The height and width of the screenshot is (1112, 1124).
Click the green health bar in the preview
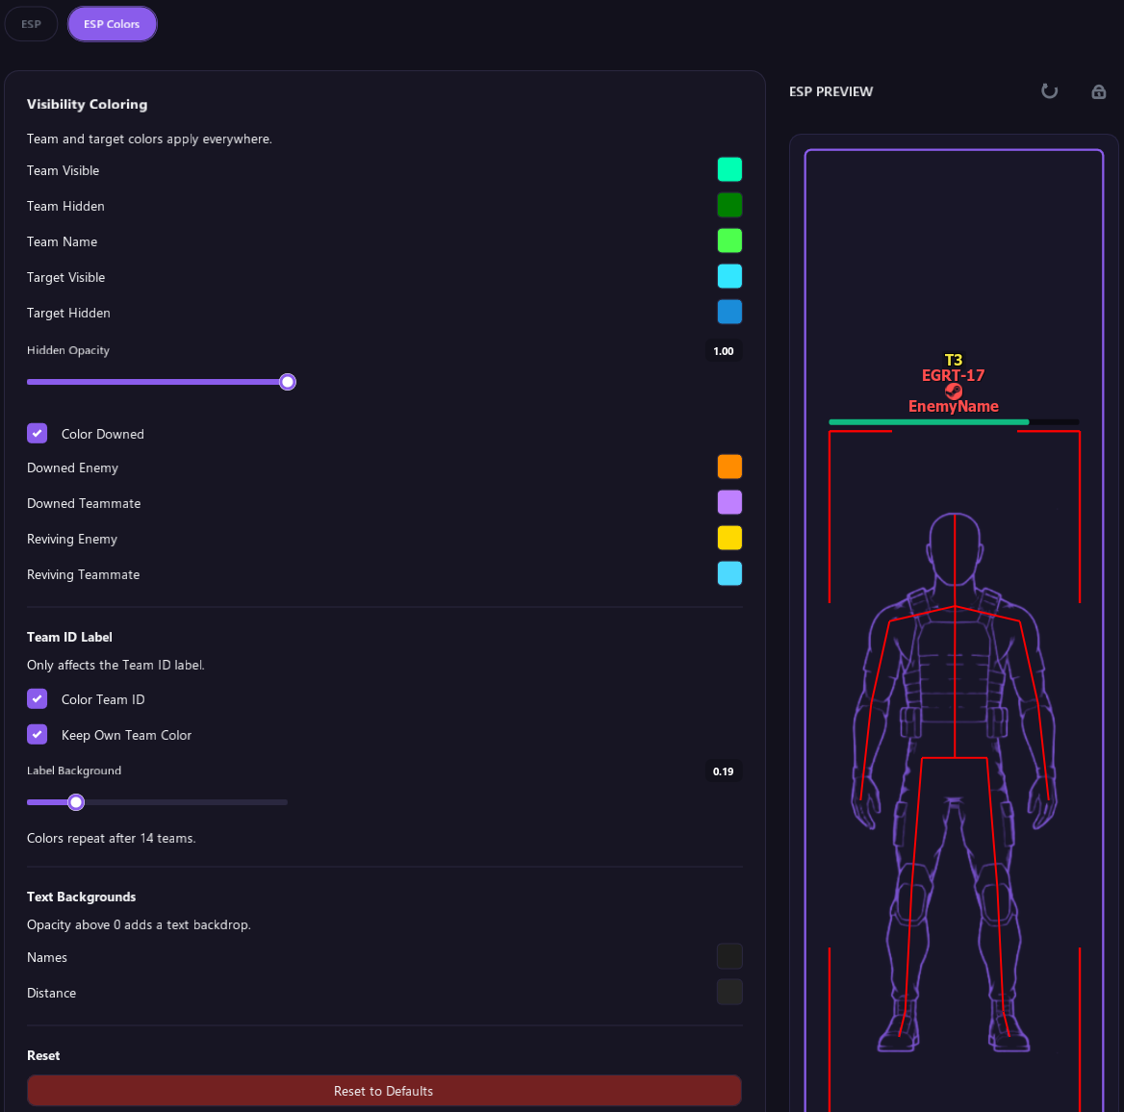pyautogui.click(x=929, y=422)
